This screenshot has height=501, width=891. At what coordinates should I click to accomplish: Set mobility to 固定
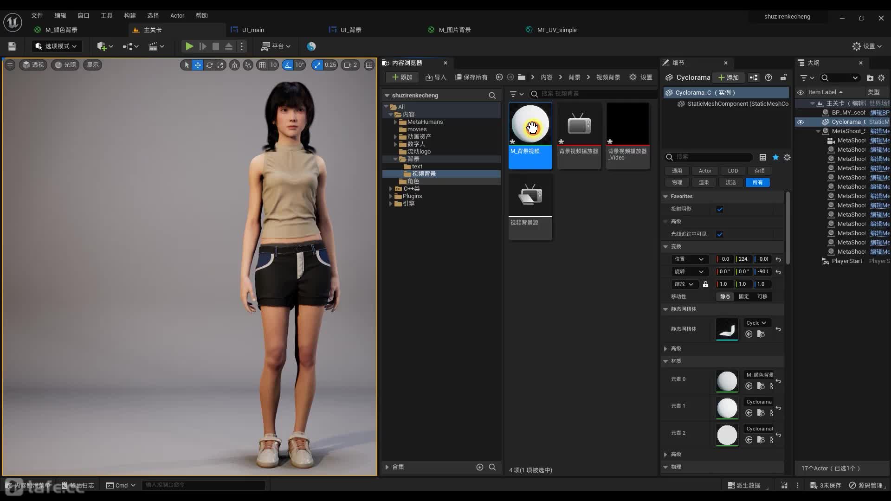pos(744,297)
